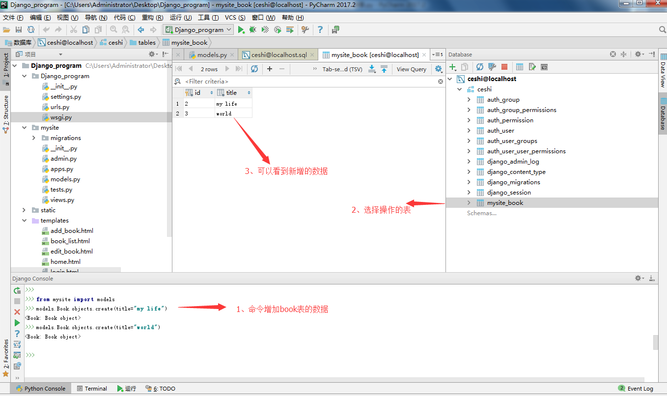The image size is (667, 396).
Task: Click Save All floppy disk icon
Action: pos(19,30)
